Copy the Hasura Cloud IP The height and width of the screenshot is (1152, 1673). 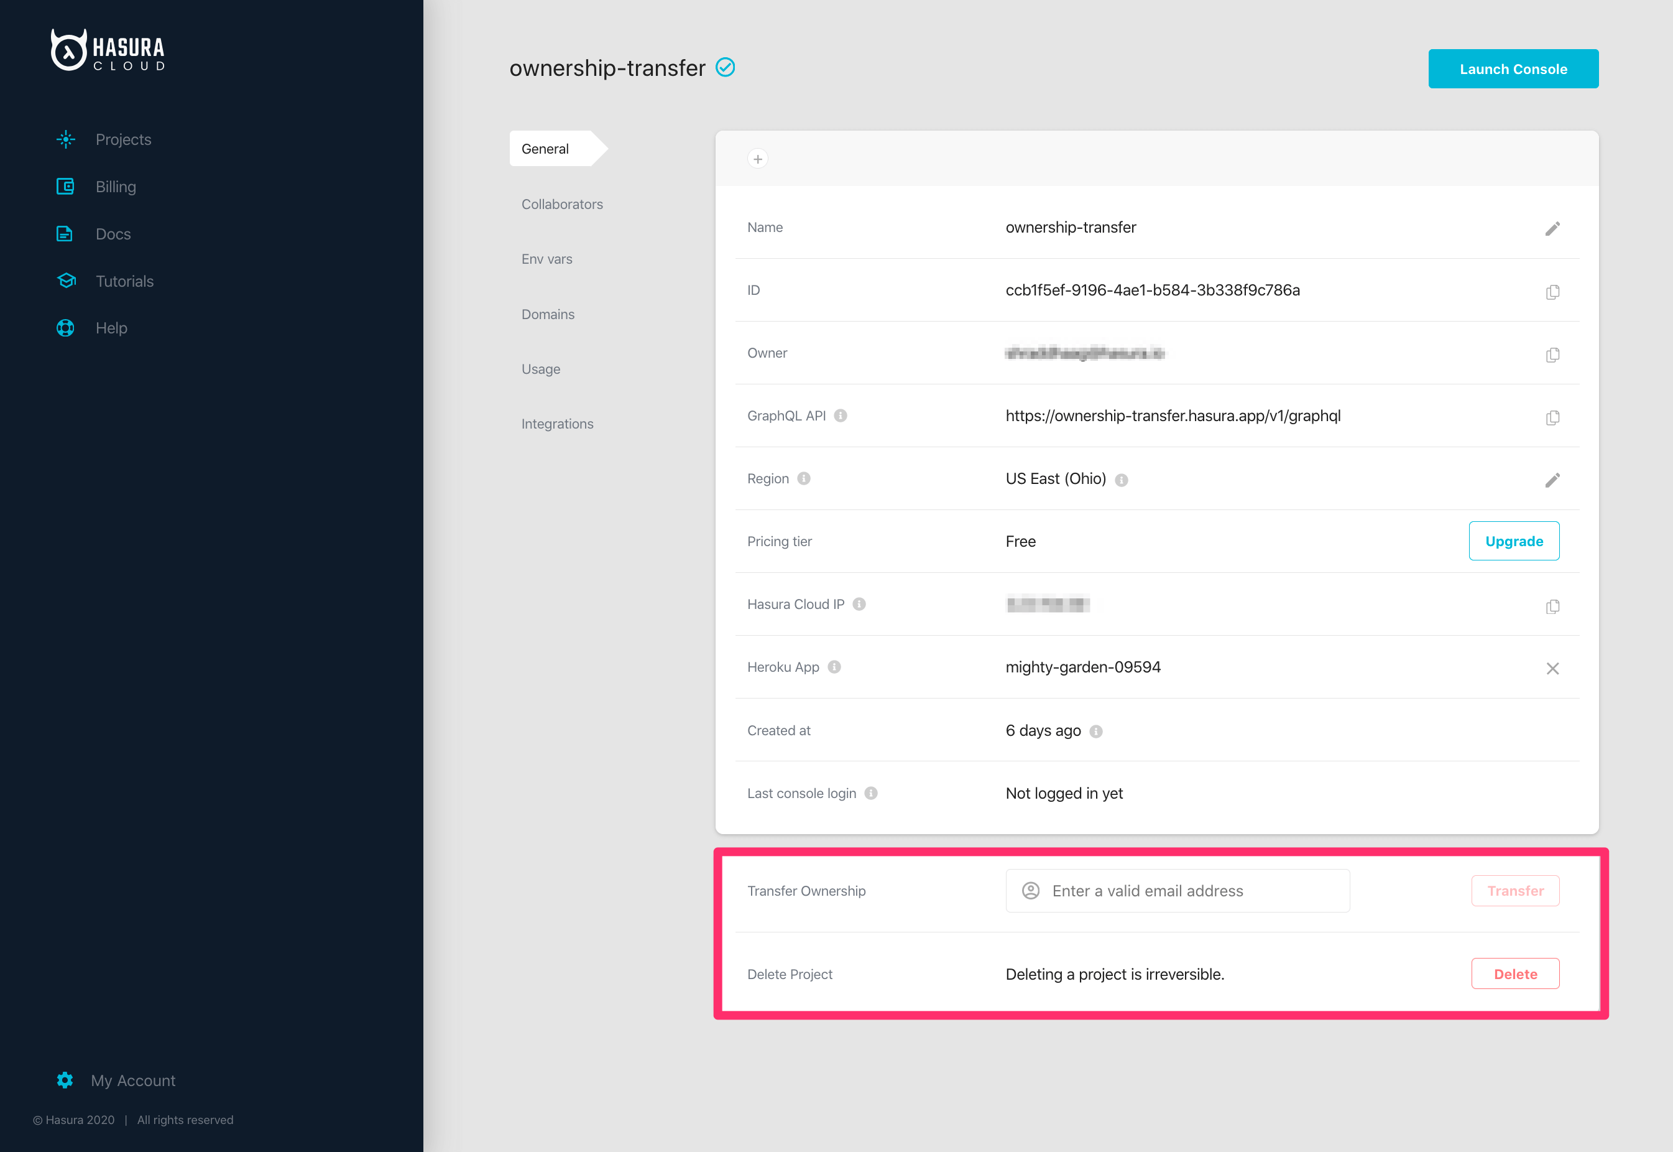point(1552,606)
